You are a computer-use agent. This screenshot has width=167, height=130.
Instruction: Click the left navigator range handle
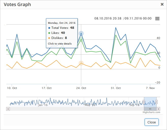coord(144,102)
